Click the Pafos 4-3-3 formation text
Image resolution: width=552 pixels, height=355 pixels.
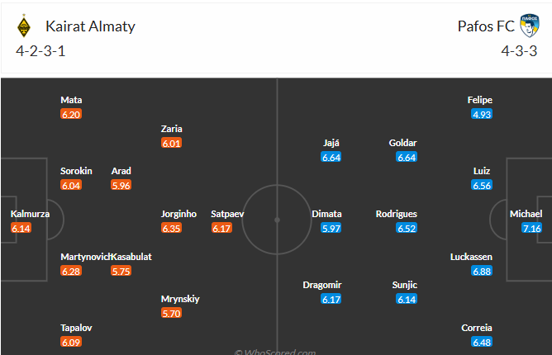point(518,50)
